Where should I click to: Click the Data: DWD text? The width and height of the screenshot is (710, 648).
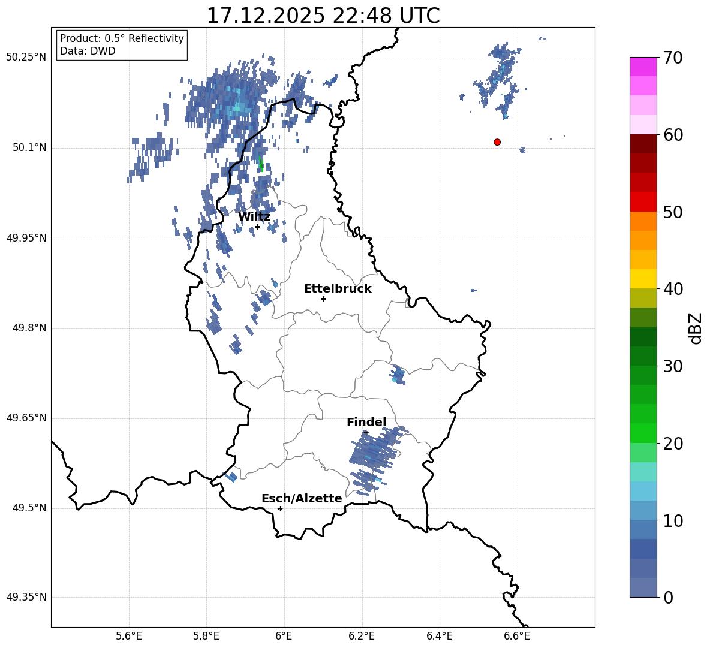(x=88, y=51)
